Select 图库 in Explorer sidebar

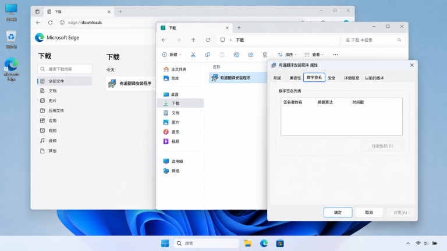[x=180, y=78]
